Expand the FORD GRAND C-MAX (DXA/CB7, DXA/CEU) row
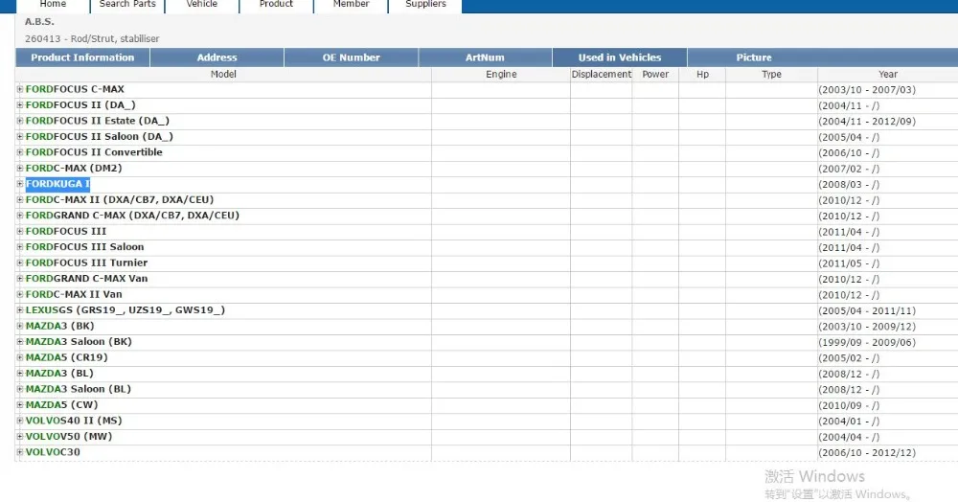 click(x=20, y=216)
